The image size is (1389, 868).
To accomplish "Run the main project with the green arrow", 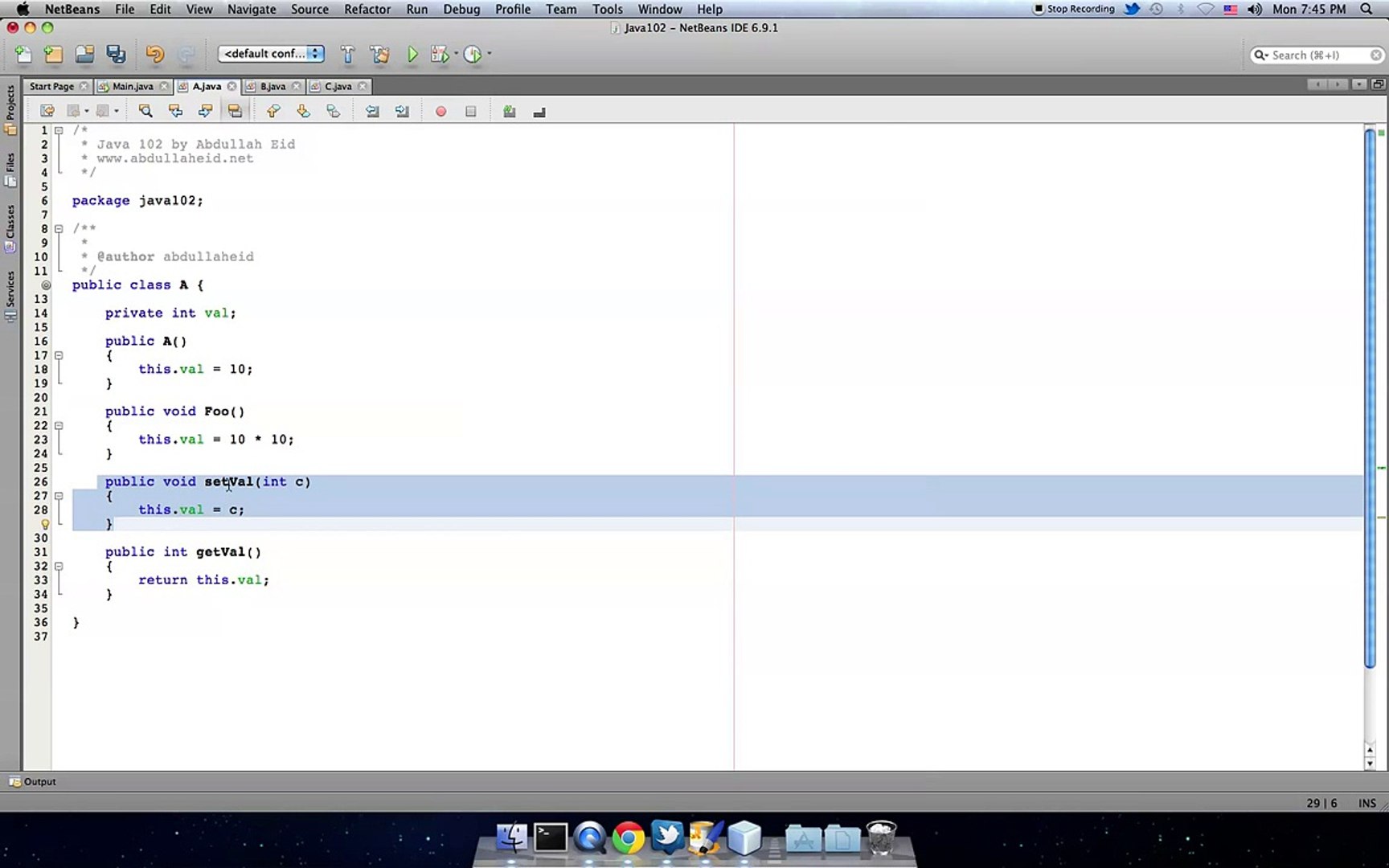I will tap(412, 55).
